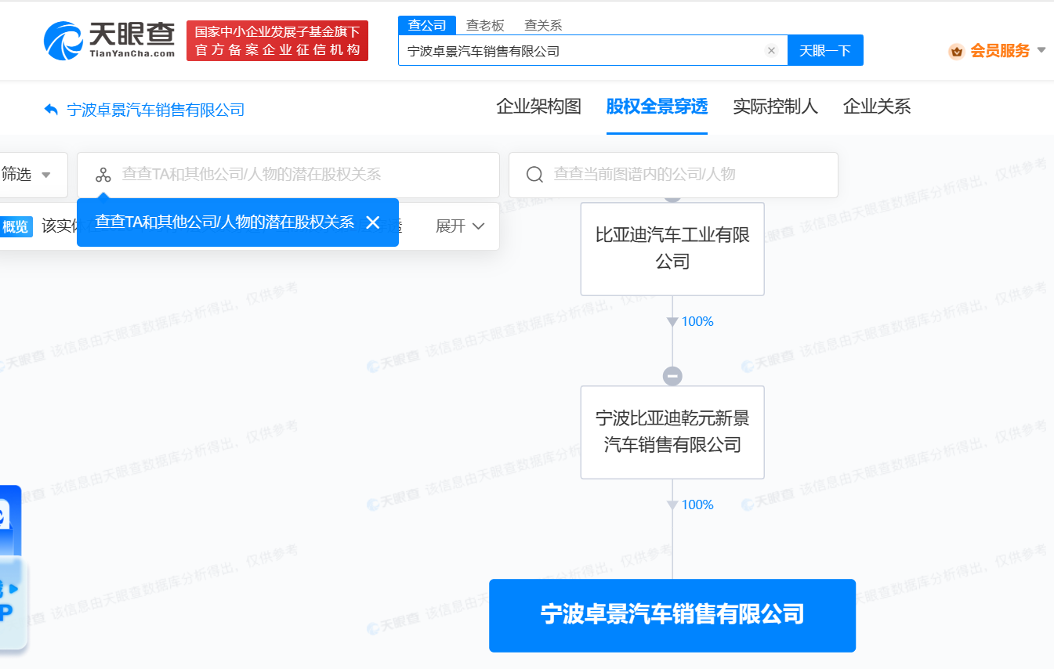1054x669 pixels.
Task: Close the blue tooltip popup
Action: pyautogui.click(x=372, y=222)
